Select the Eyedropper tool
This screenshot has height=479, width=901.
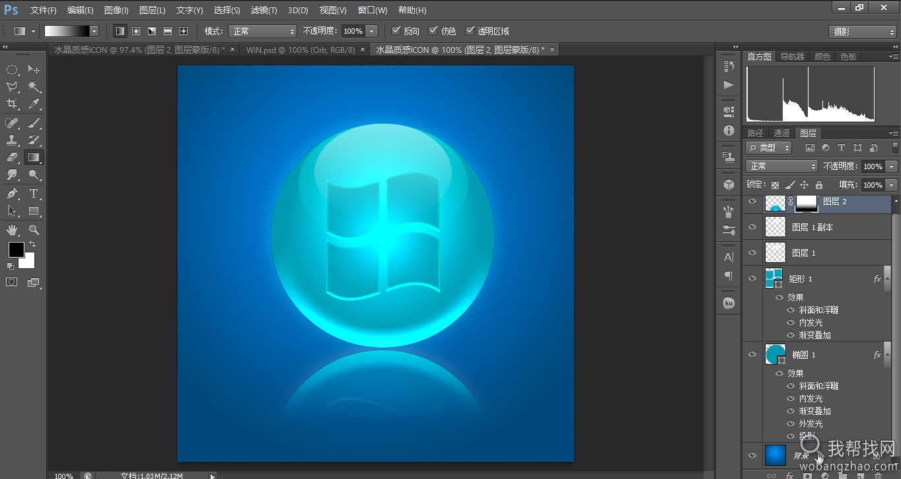tap(34, 104)
